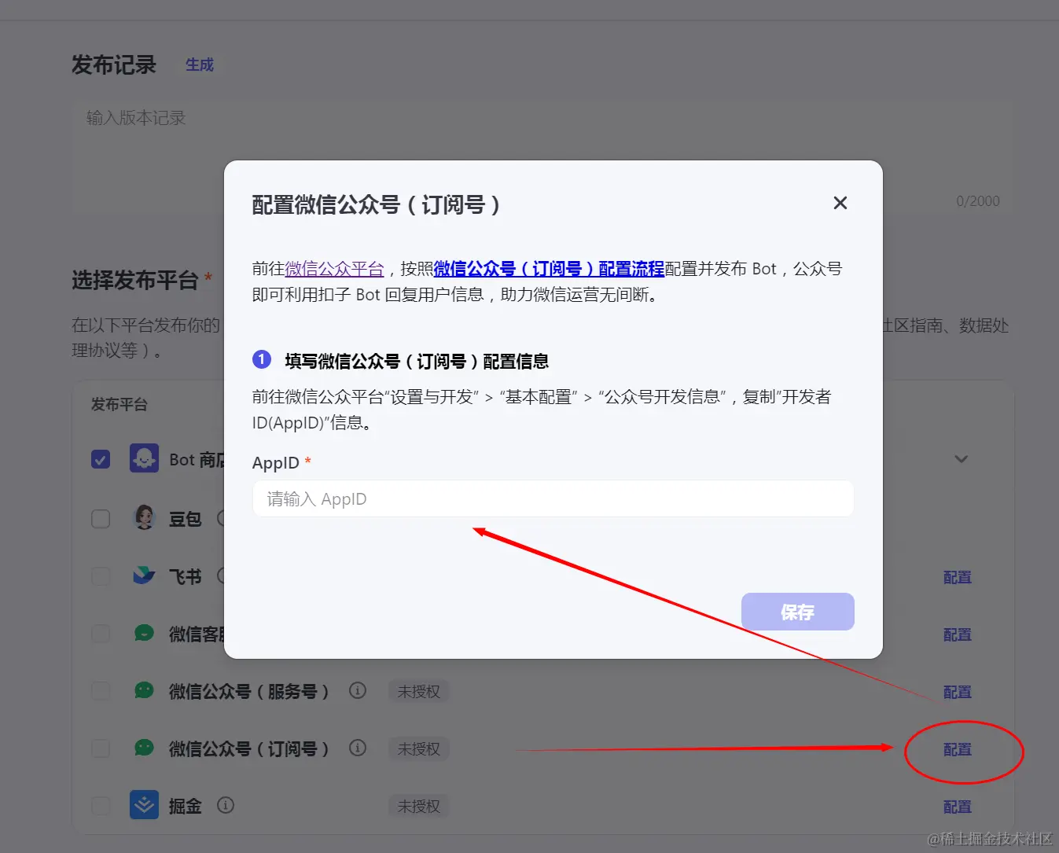
Task: Click 配置 for 微信公众号（订阅号）
Action: [957, 749]
